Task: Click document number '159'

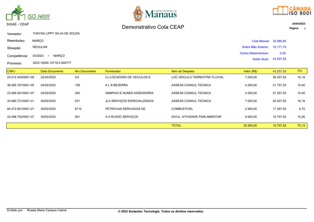Action: [77, 85]
